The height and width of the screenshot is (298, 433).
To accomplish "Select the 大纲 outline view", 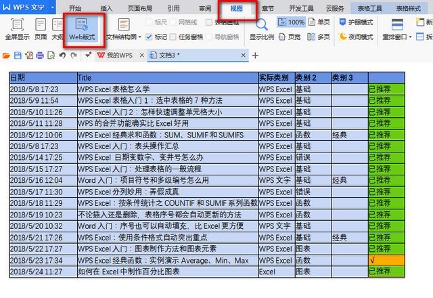I will (57, 28).
